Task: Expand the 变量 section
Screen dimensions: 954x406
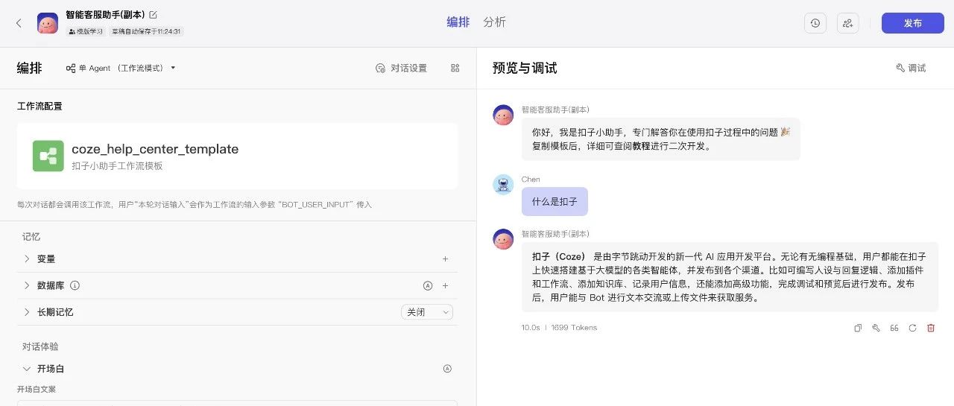Action: (27, 259)
